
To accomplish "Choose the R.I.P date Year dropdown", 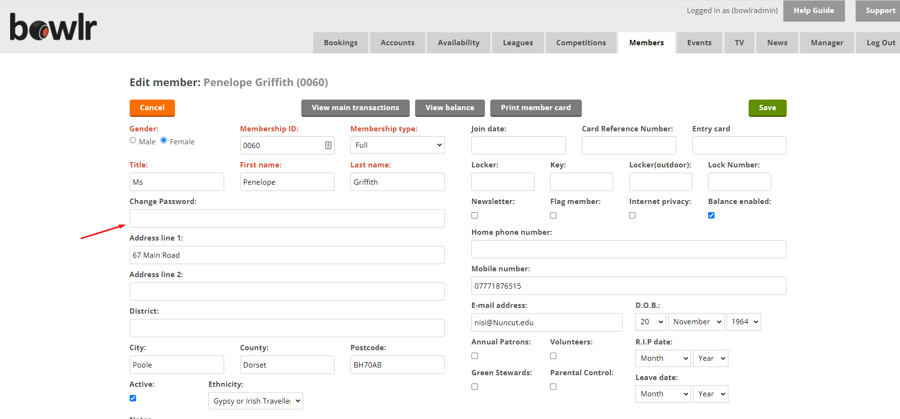I will [x=711, y=358].
